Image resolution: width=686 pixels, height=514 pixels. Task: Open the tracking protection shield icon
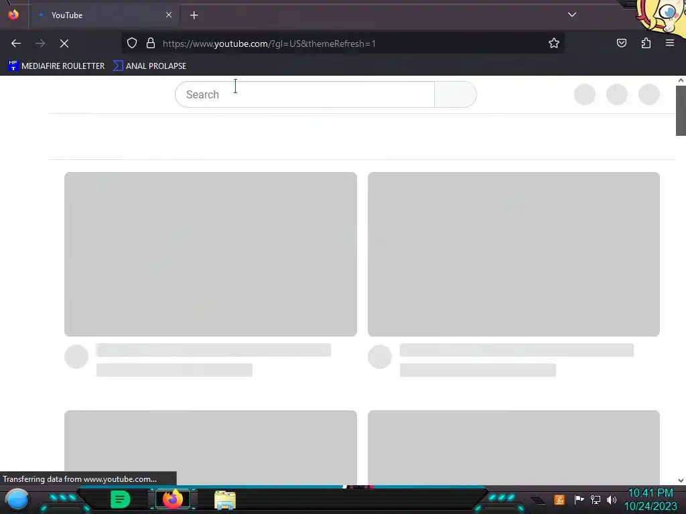[132, 43]
